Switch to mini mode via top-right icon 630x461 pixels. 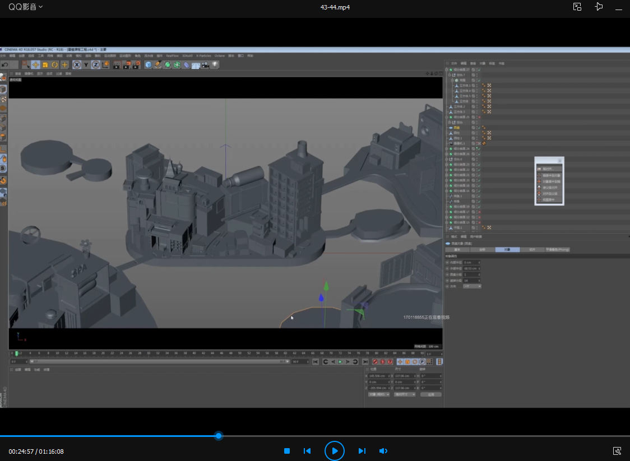click(577, 7)
